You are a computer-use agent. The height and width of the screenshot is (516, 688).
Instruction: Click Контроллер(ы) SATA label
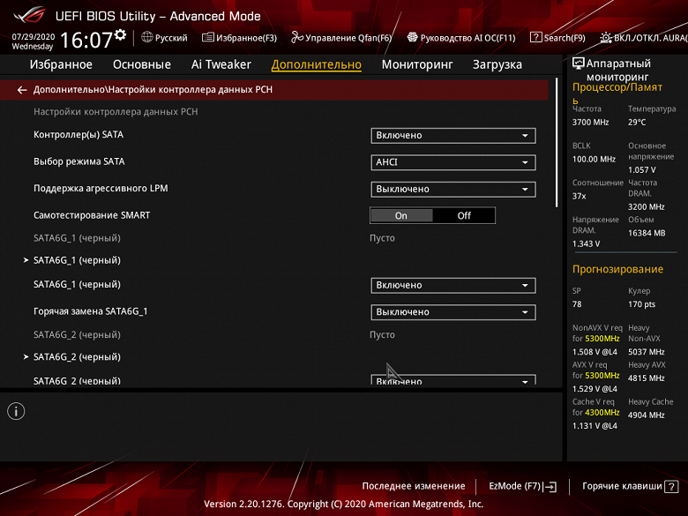coord(79,135)
